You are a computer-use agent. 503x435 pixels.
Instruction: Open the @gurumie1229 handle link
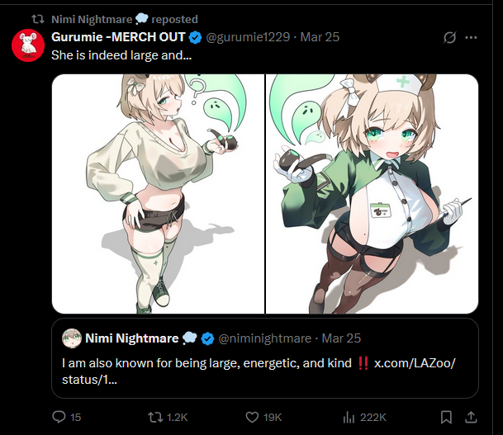click(248, 37)
